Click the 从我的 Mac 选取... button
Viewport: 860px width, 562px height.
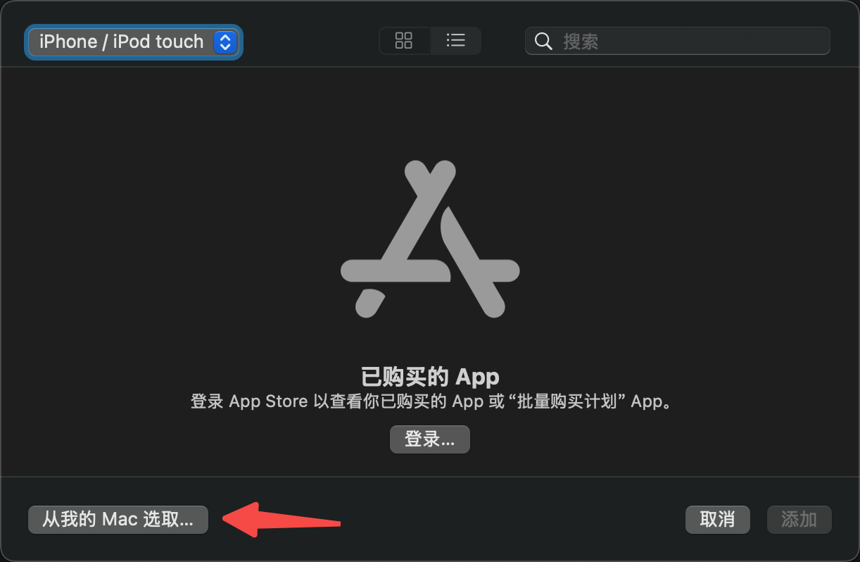[118, 520]
